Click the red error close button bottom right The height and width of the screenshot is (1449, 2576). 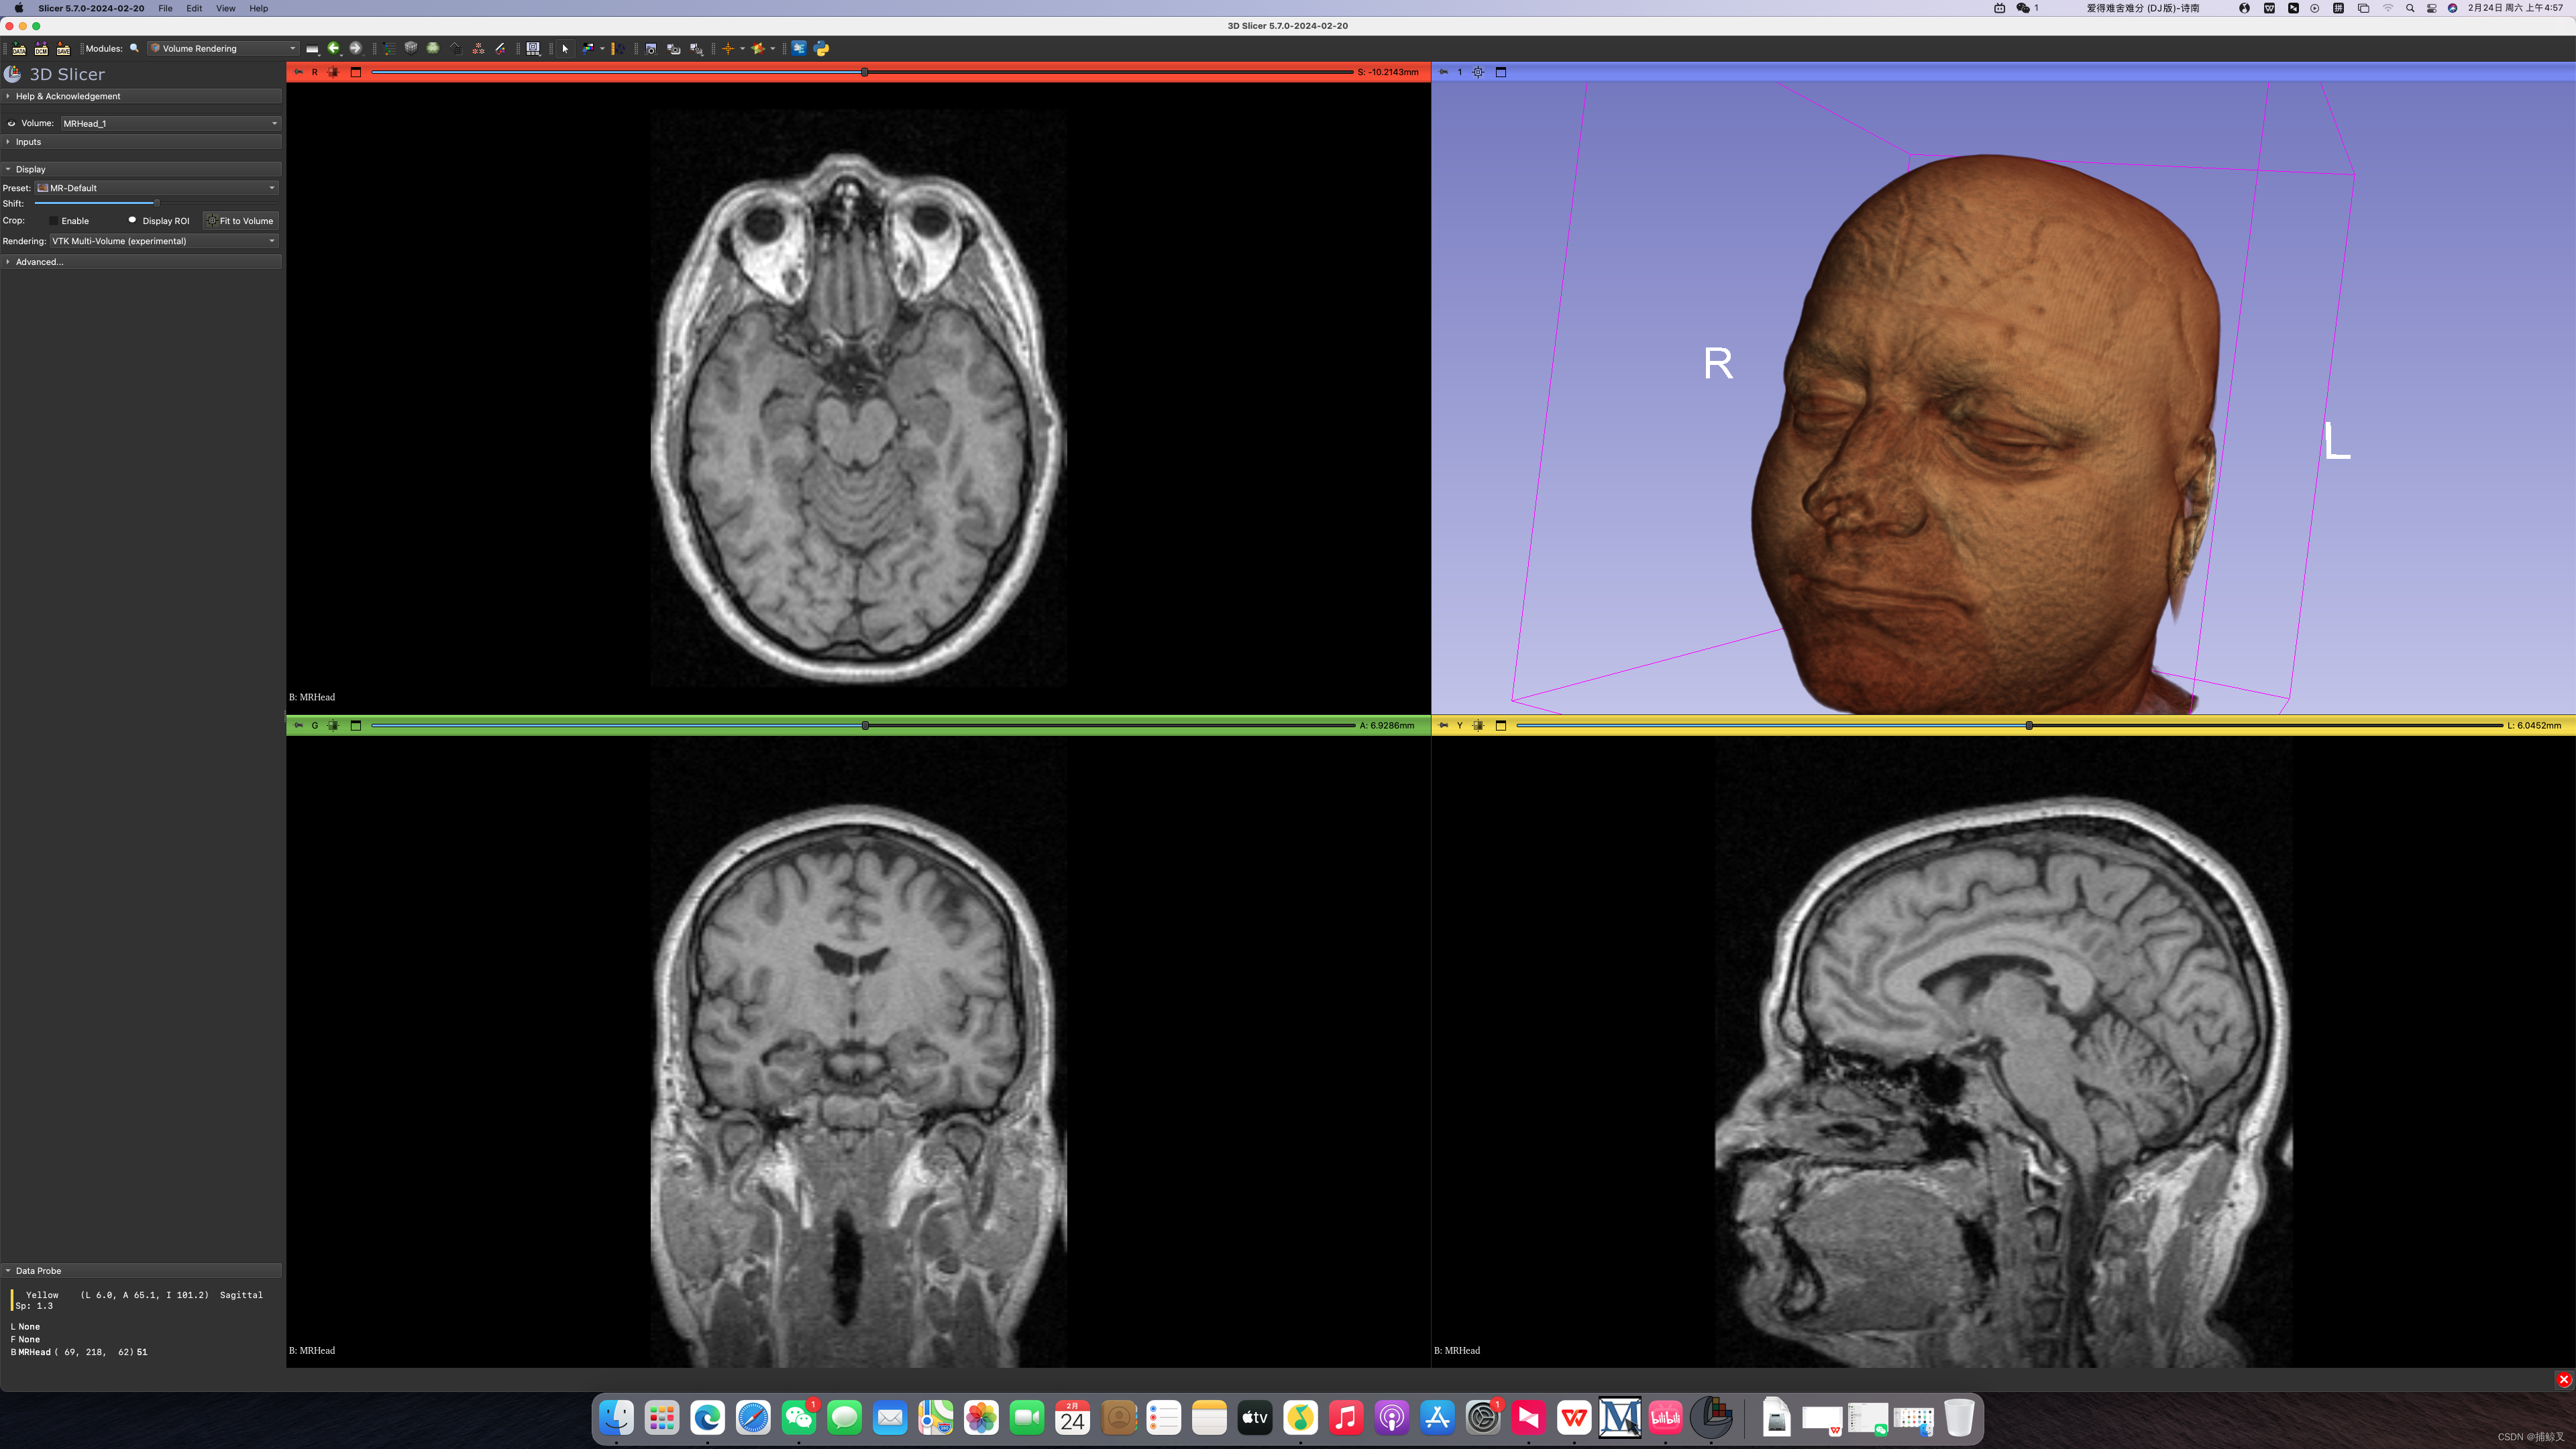[x=2564, y=1380]
